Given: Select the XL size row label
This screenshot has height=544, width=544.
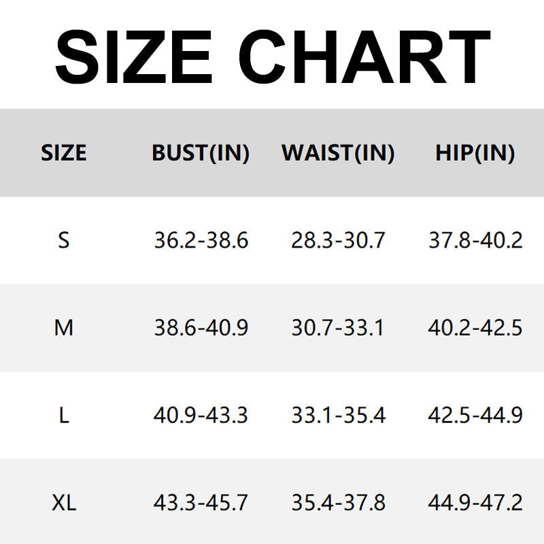Looking at the screenshot, I should [64, 503].
